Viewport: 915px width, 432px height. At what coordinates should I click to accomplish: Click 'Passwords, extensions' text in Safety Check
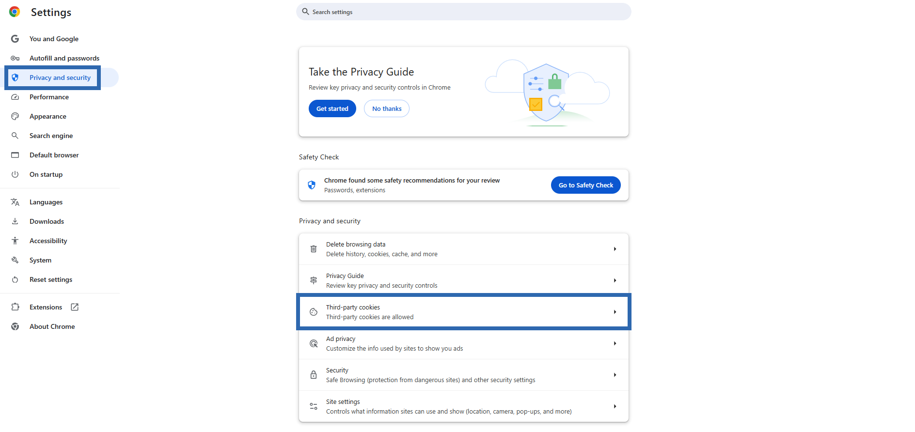(355, 190)
